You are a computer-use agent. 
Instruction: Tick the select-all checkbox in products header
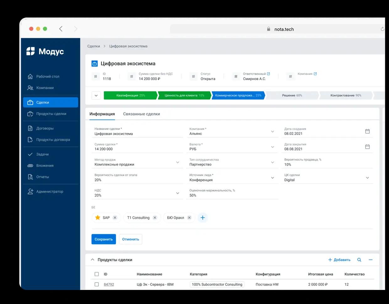(x=97, y=274)
